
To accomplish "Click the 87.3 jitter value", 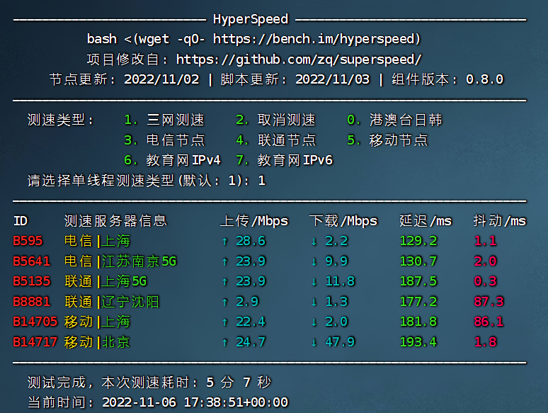I will click(489, 302).
